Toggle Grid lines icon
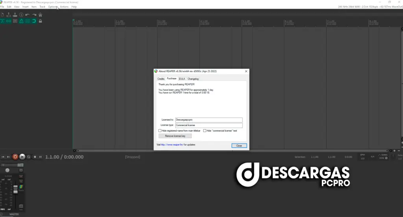403x217 pixels. point(28,21)
